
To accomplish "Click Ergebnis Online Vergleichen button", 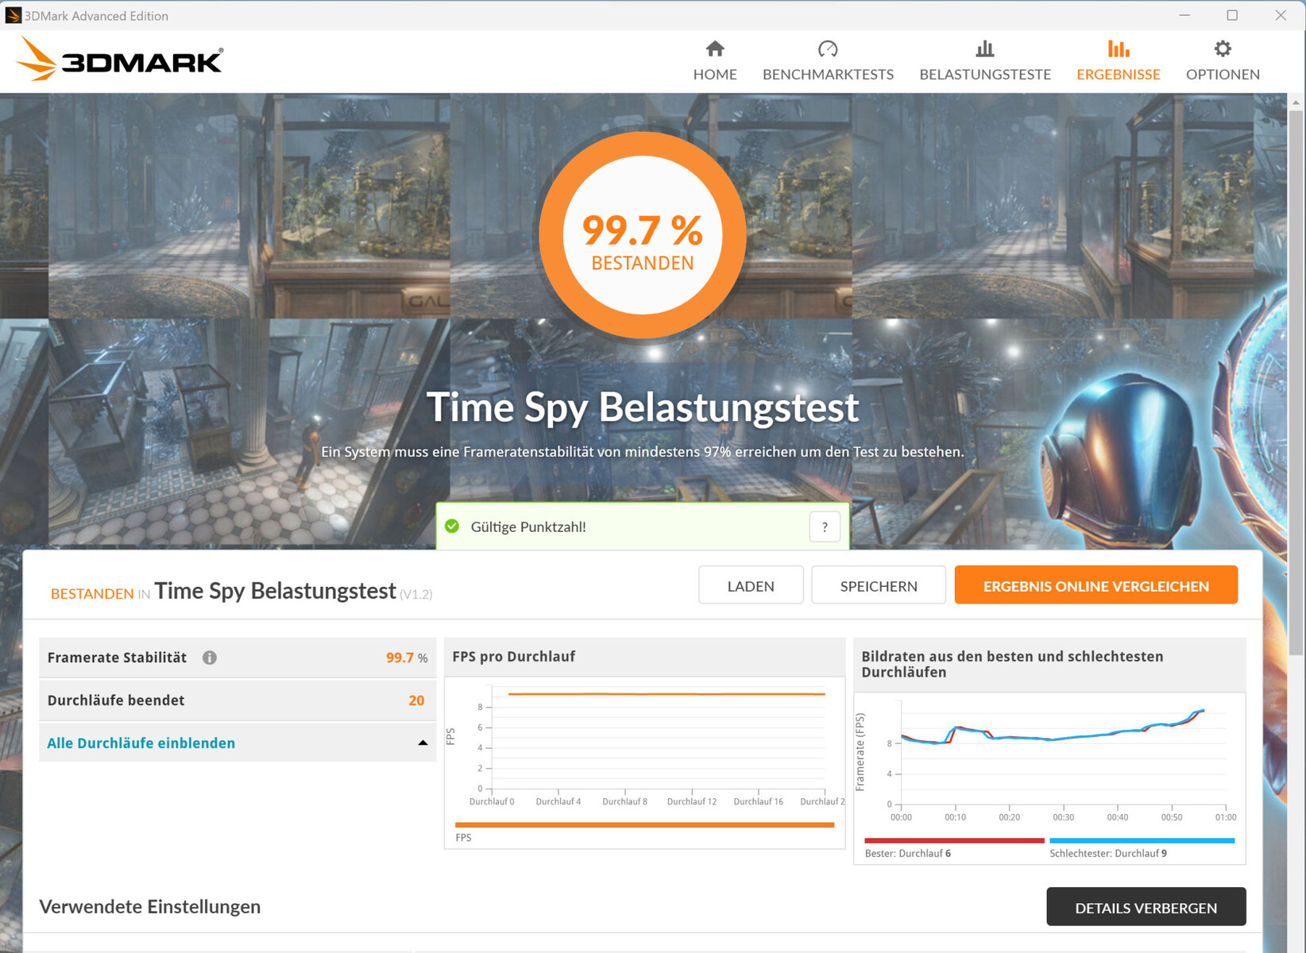I will [1095, 585].
